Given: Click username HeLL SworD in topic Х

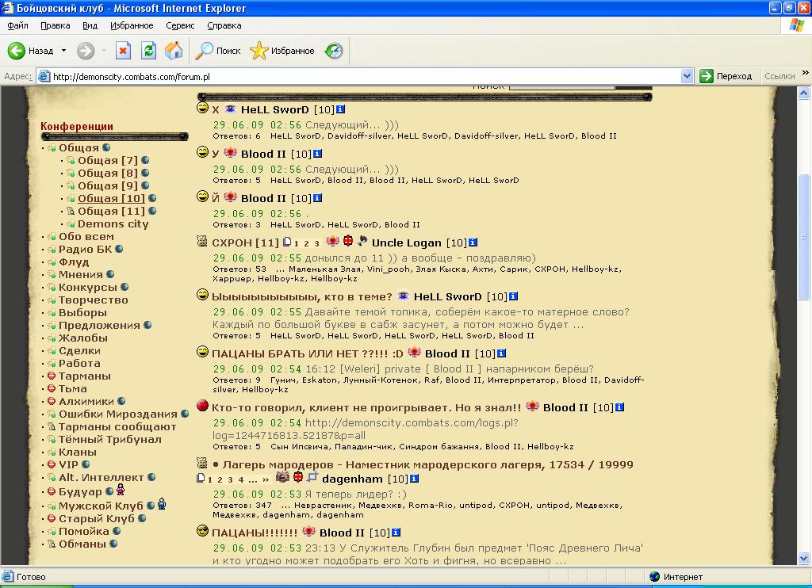Looking at the screenshot, I should click(x=274, y=109).
